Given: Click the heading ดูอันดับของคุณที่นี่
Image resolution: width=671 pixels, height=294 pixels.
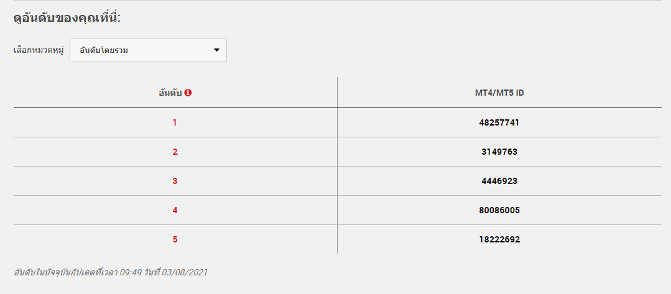Looking at the screenshot, I should pos(67,19).
